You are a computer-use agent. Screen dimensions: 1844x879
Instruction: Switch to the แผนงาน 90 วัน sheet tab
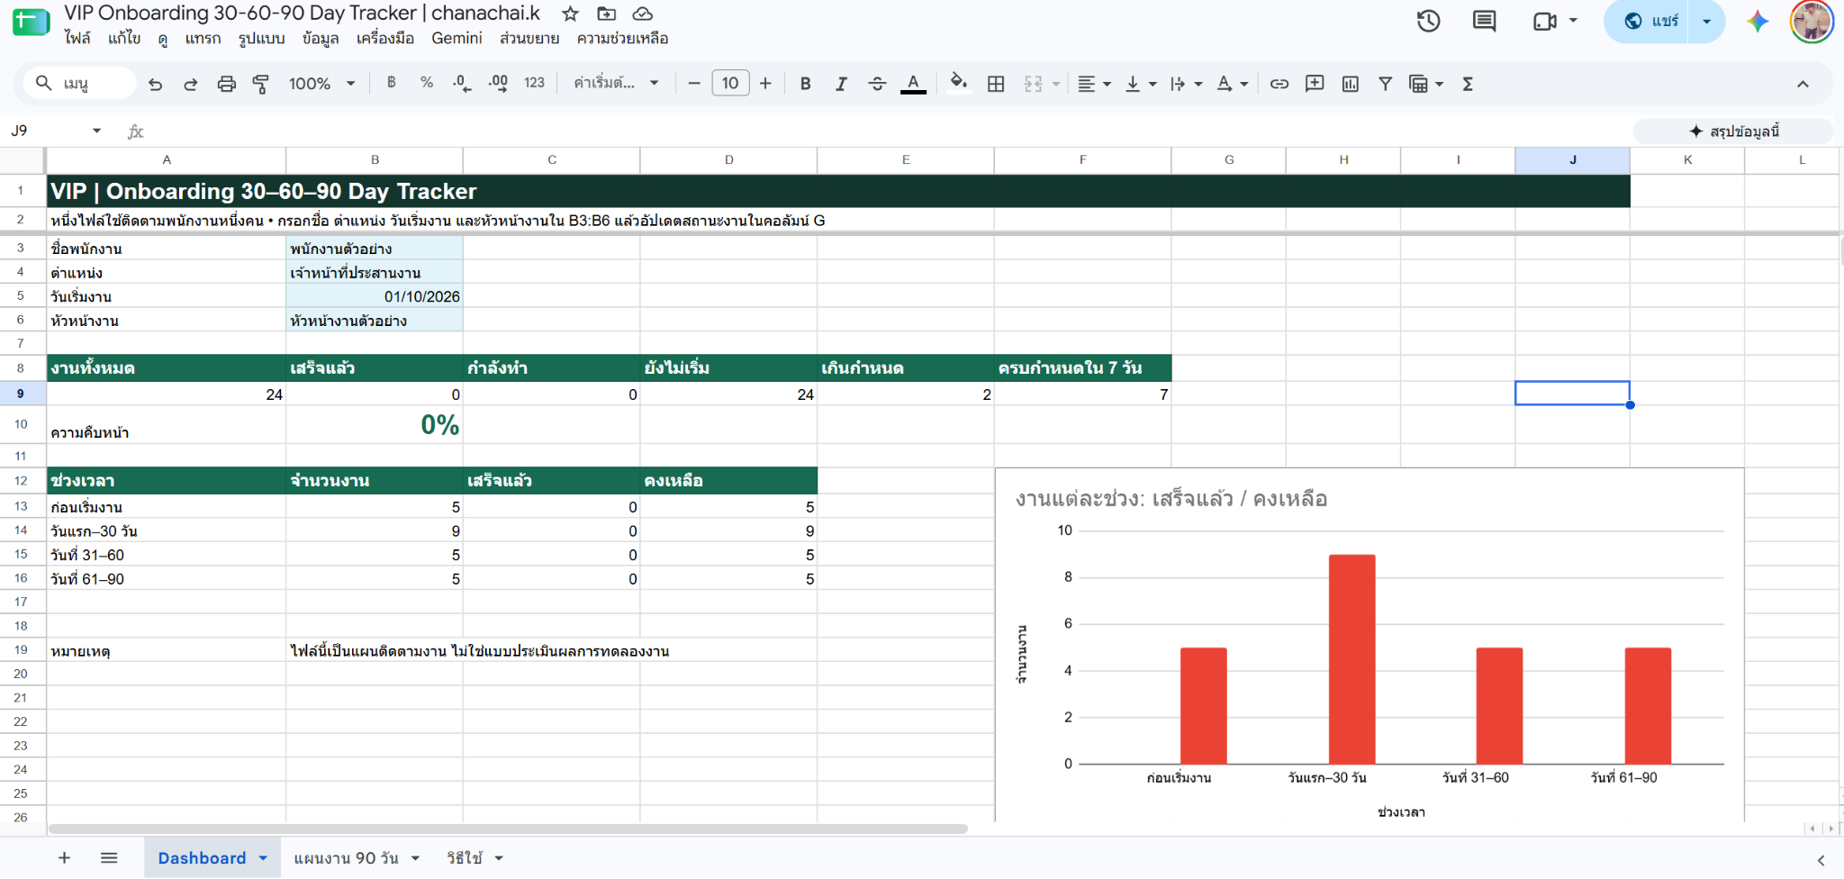pyautogui.click(x=347, y=858)
